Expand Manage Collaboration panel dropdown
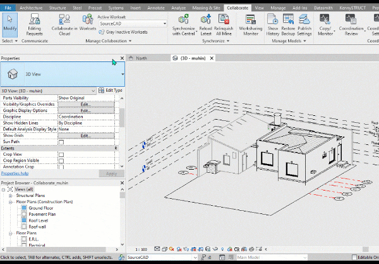 (x=130, y=41)
